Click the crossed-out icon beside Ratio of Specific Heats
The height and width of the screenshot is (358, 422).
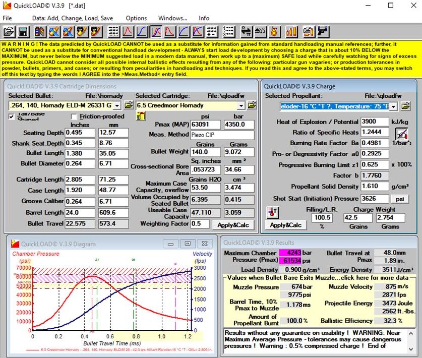coord(401,134)
